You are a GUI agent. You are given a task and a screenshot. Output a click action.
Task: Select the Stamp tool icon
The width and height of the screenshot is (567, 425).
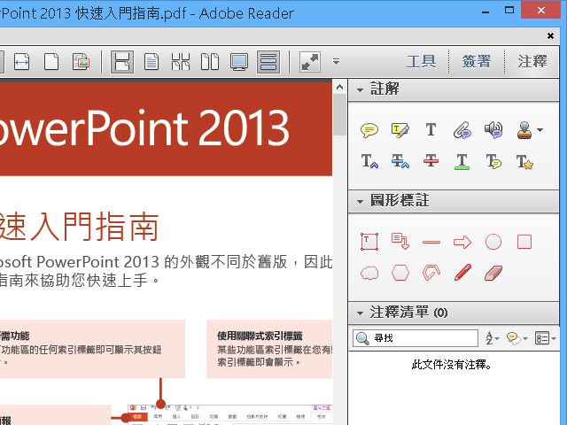(524, 130)
